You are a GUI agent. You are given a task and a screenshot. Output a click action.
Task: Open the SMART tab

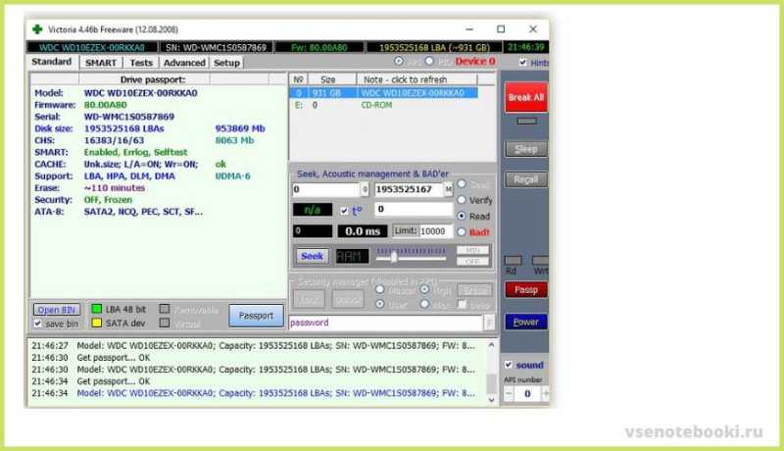(101, 63)
